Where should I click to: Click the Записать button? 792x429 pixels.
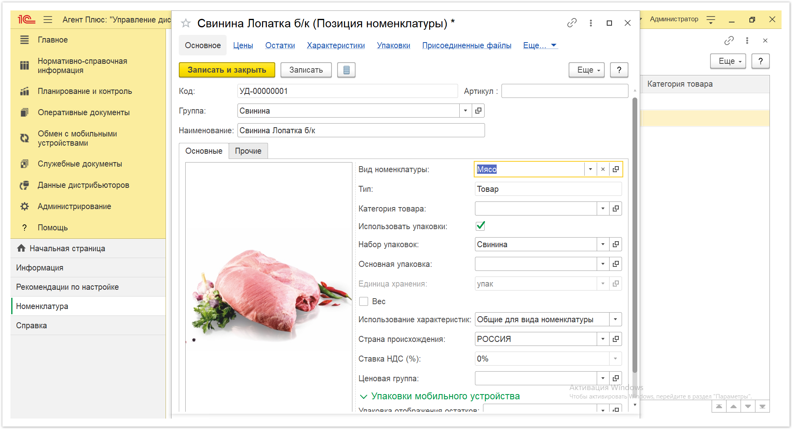(306, 70)
